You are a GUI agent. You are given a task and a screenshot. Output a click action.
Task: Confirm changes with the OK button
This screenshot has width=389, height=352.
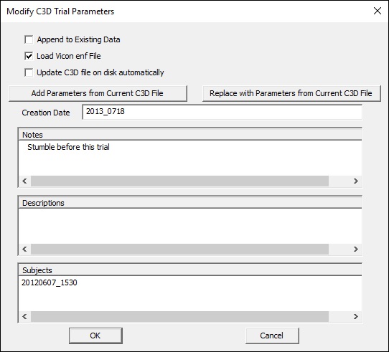(x=95, y=336)
